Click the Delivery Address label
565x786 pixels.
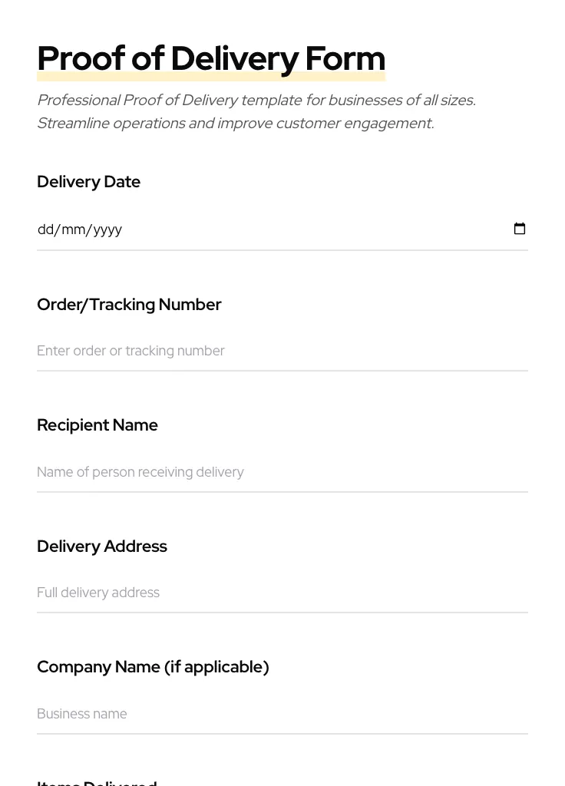point(102,547)
